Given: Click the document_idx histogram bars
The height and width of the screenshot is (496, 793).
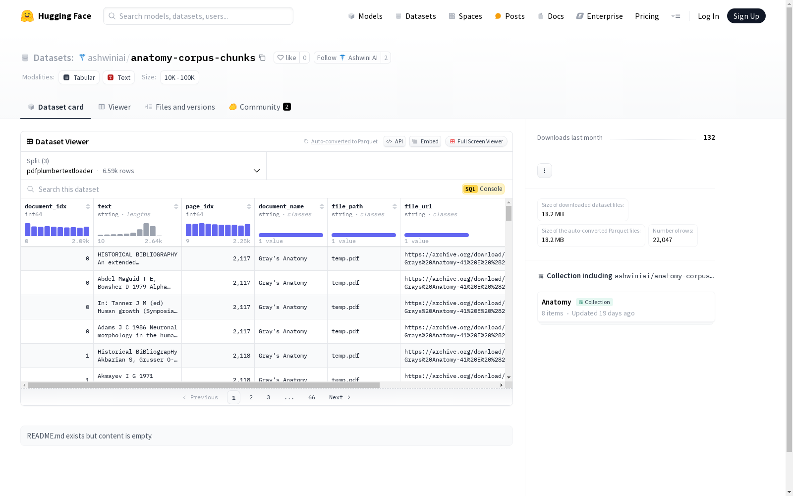Looking at the screenshot, I should coord(57,230).
